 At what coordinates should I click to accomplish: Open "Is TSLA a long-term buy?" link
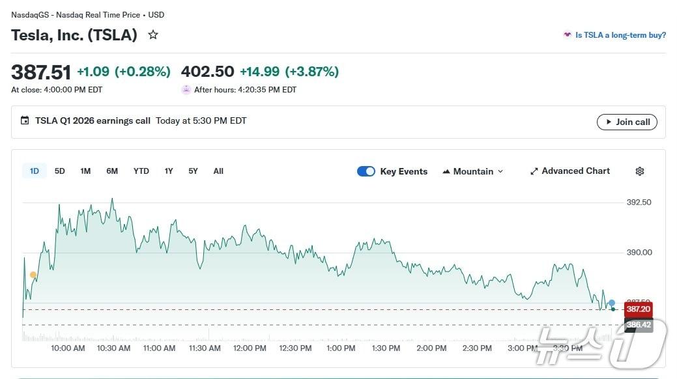point(620,35)
